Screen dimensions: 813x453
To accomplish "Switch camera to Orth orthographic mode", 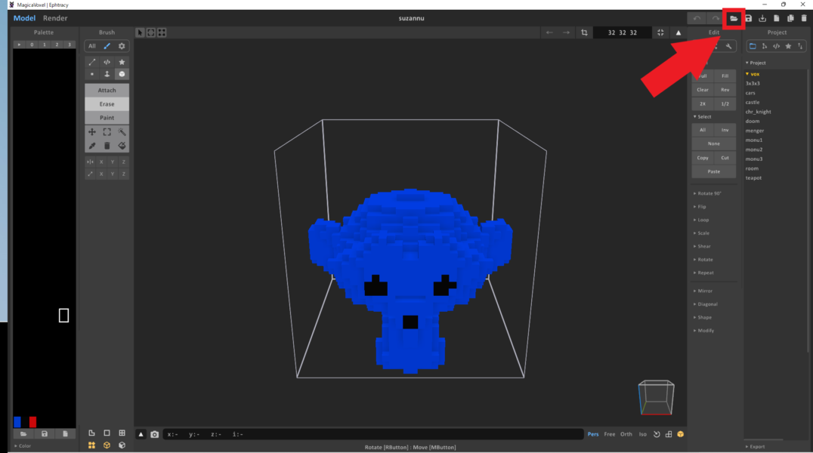I will point(626,434).
